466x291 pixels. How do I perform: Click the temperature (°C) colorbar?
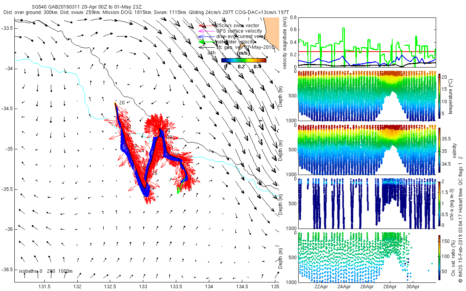pos(440,96)
